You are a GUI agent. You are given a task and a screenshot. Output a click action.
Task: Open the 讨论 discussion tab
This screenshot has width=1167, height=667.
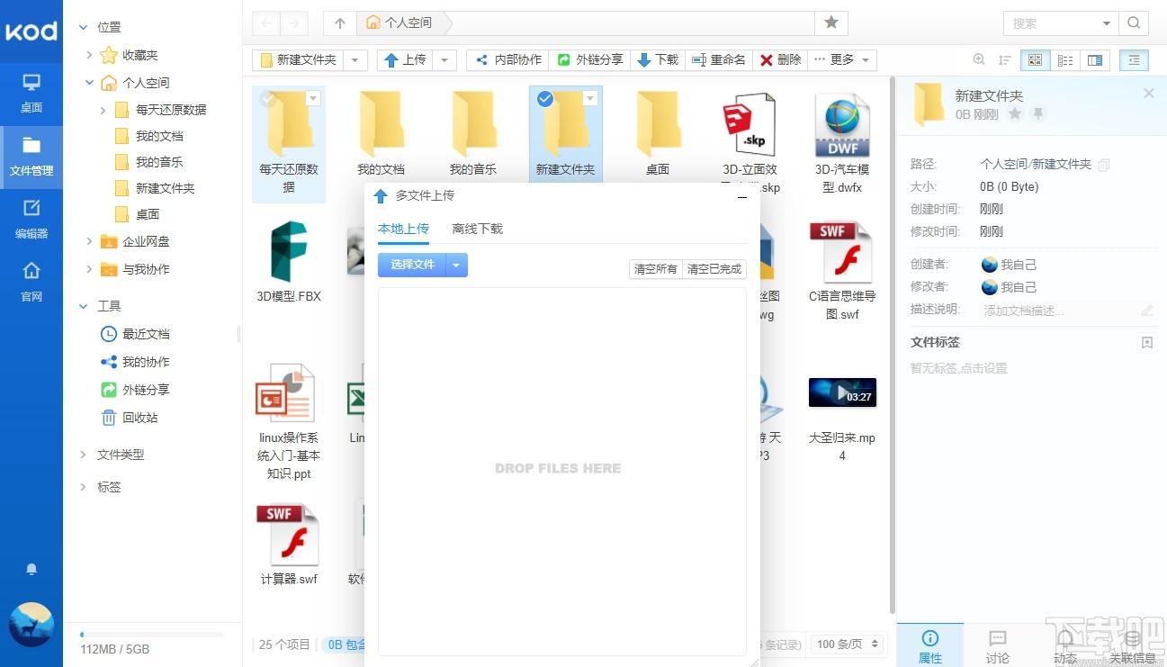tap(998, 646)
